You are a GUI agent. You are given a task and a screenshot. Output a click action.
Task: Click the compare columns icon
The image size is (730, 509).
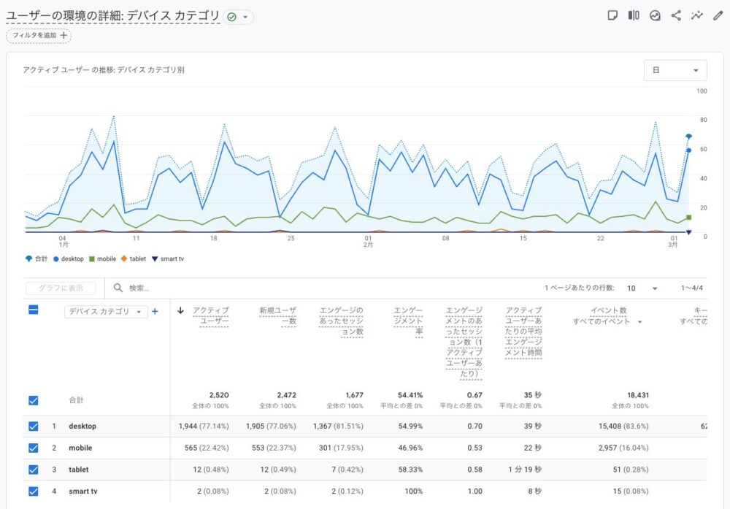tap(634, 15)
